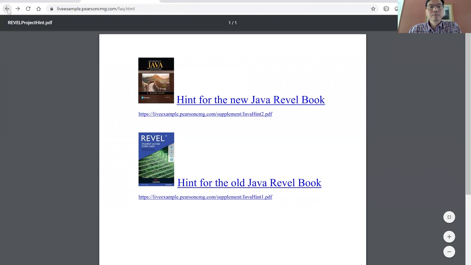Click the Java textbook cover image
Screen dimensions: 471x265
pyautogui.click(x=156, y=81)
